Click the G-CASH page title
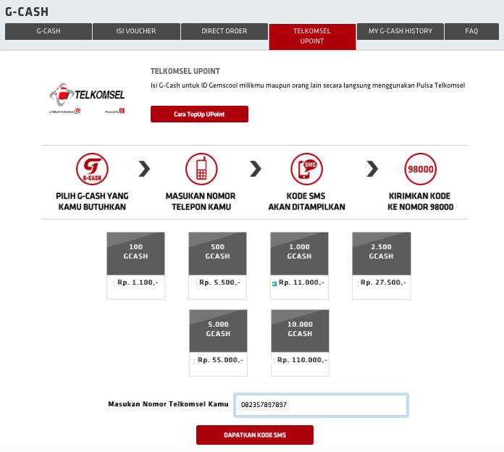The image size is (504, 452). [x=27, y=12]
